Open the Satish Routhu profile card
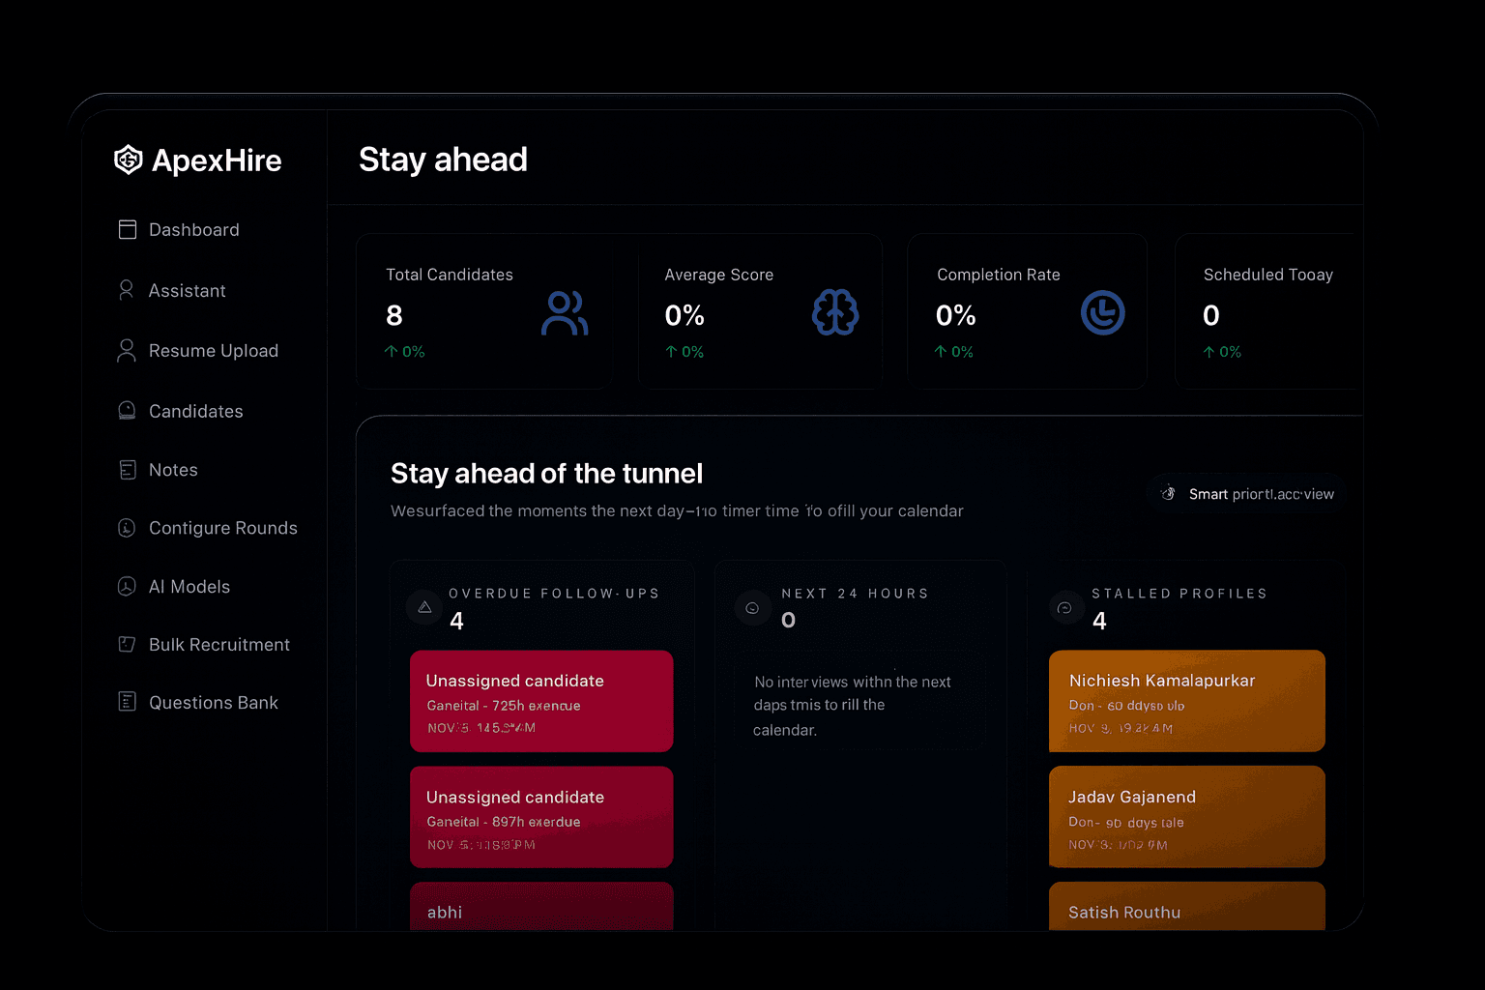The height and width of the screenshot is (990, 1485). (x=1186, y=911)
